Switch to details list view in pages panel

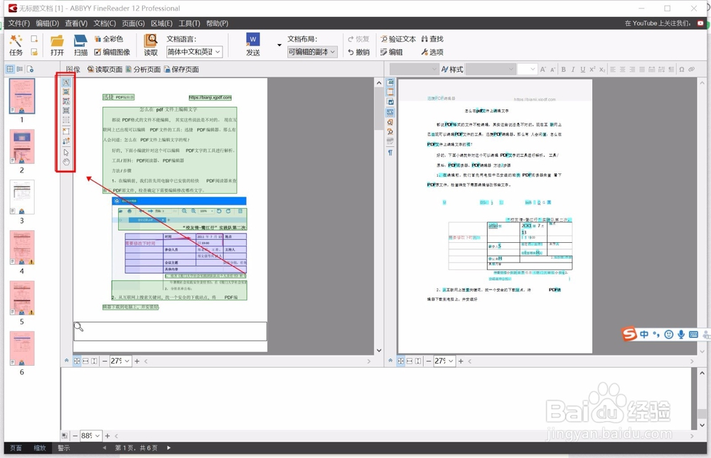[x=19, y=70]
